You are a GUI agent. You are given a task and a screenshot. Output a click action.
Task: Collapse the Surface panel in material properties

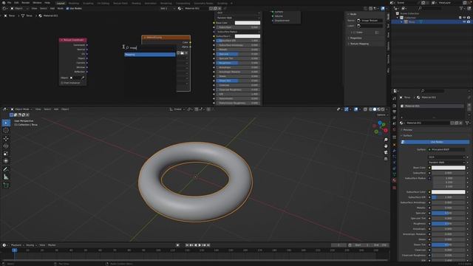(x=407, y=135)
